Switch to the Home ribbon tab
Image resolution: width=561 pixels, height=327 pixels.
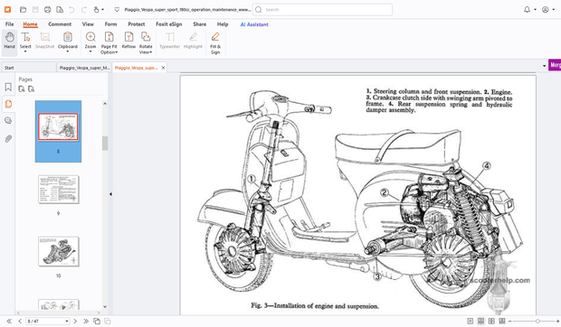click(30, 24)
